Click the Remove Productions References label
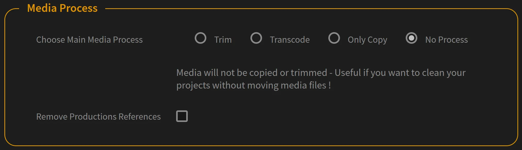Viewport: 522px width, 150px height. tap(99, 116)
